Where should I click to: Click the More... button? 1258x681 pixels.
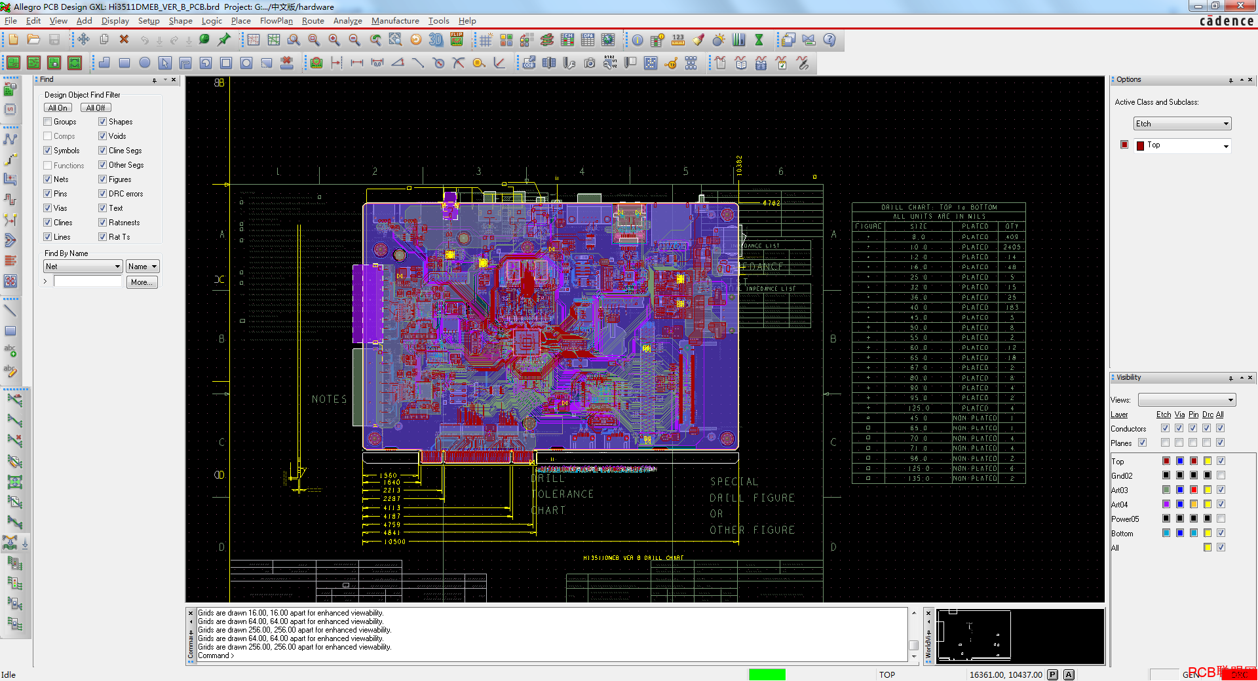pyautogui.click(x=142, y=282)
